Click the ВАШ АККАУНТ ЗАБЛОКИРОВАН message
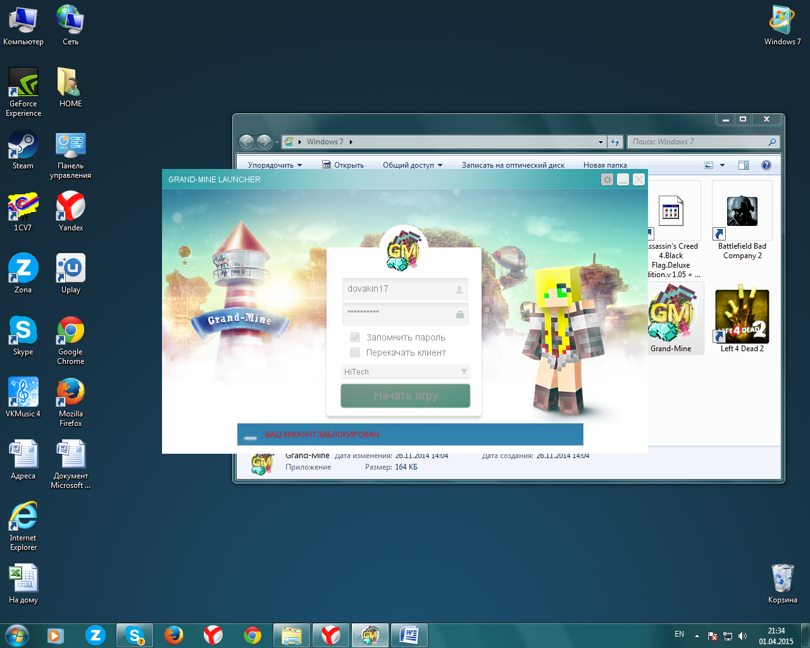The width and height of the screenshot is (810, 648). pyautogui.click(x=322, y=435)
